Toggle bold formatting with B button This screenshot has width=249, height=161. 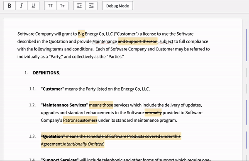point(10,6)
